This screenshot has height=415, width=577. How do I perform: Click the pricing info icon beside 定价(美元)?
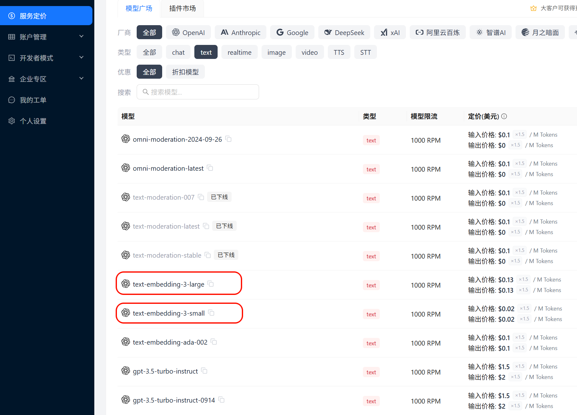(504, 116)
